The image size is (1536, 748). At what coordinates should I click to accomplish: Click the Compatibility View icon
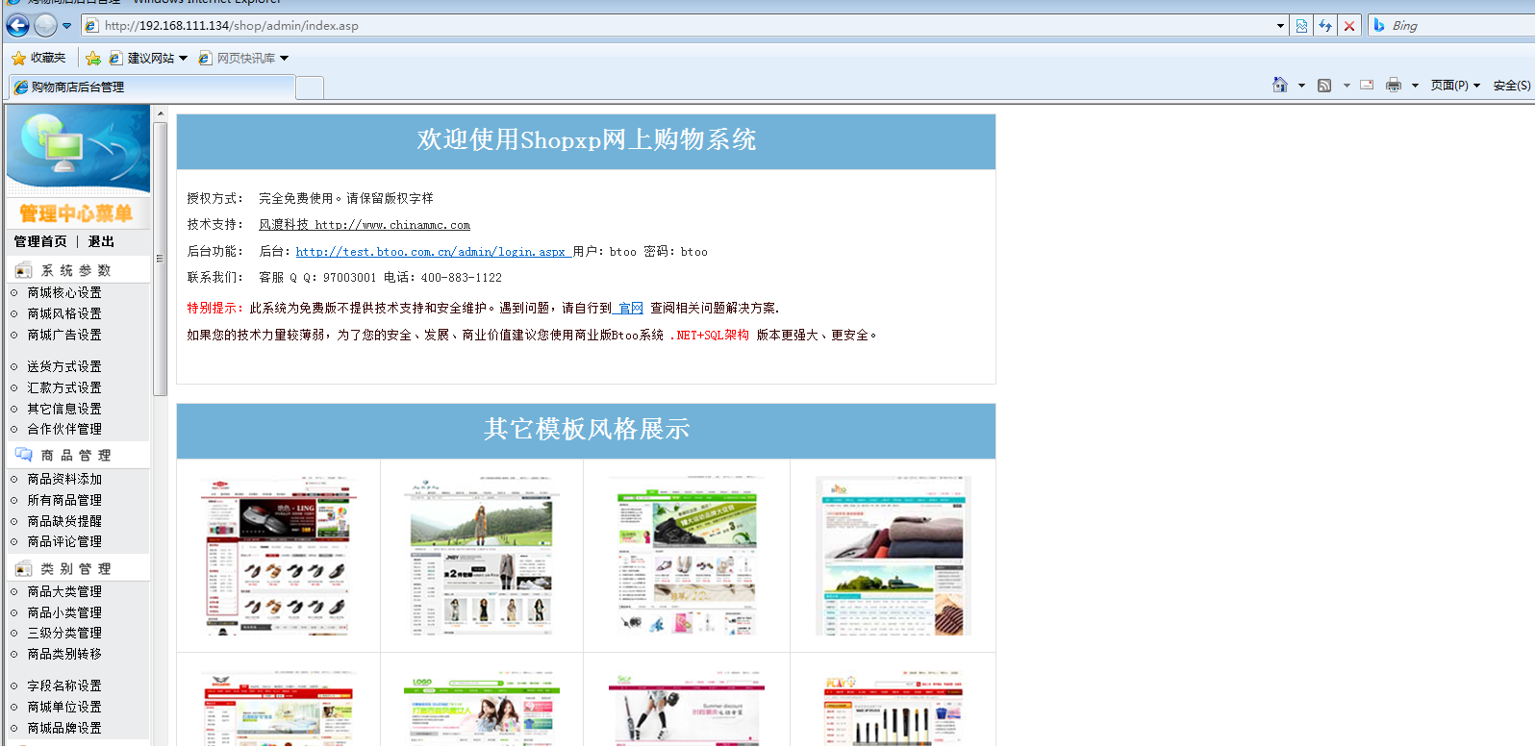1301,26
